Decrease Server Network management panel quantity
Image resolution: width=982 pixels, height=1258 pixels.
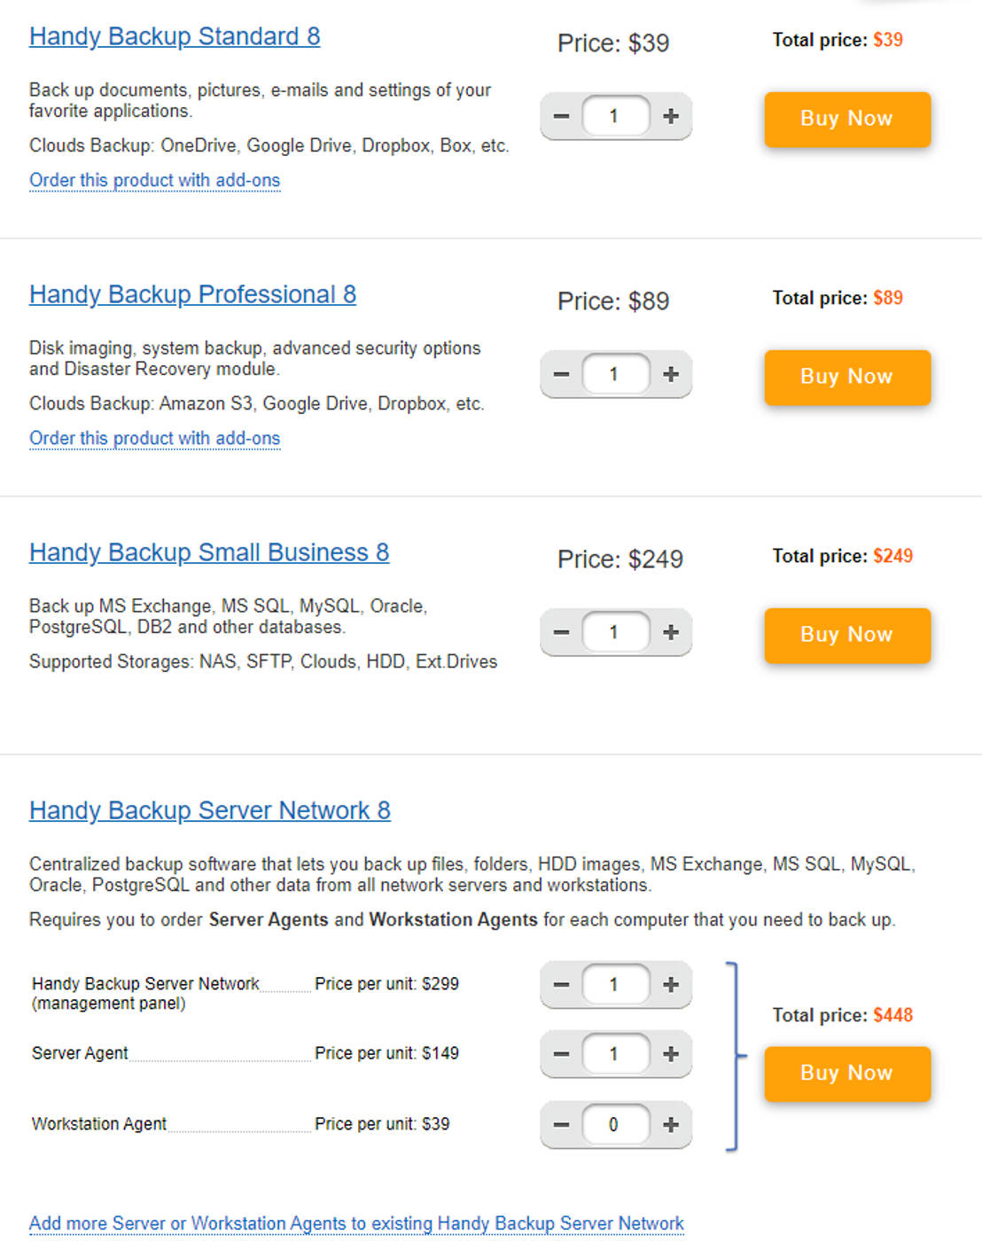pos(560,984)
